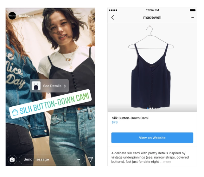Open the madewell profile avatar in story
This screenshot has width=204, height=177.
(x=12, y=16)
